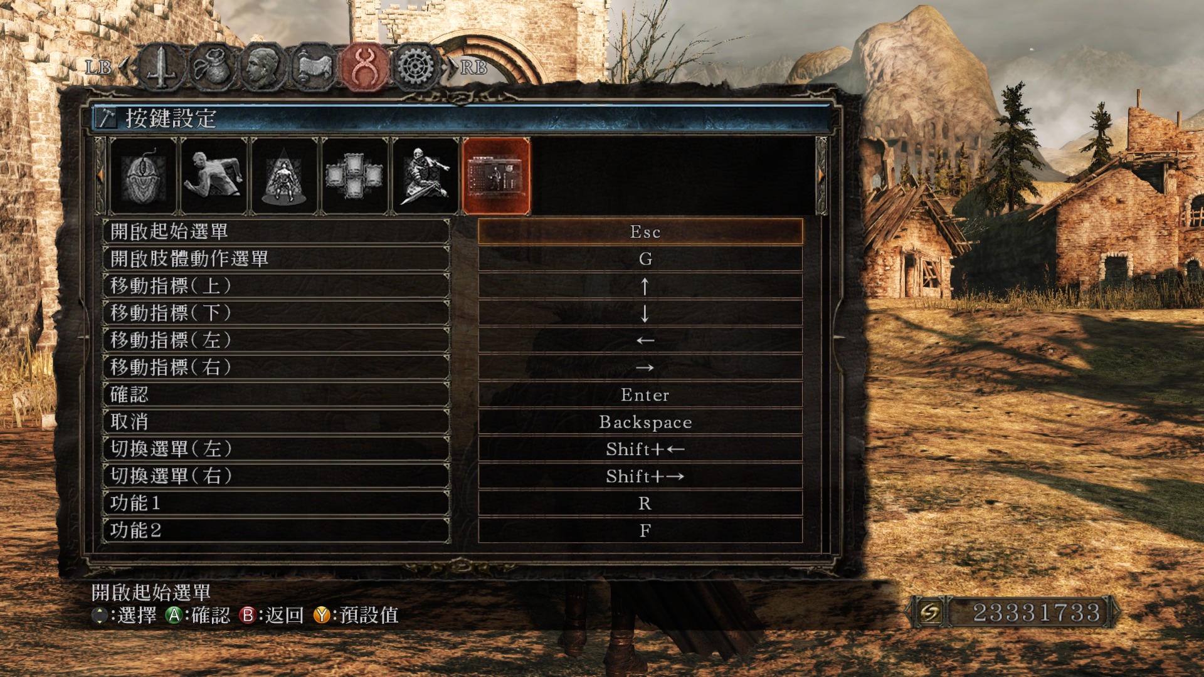Select the standing character camera tab icon

click(x=284, y=176)
